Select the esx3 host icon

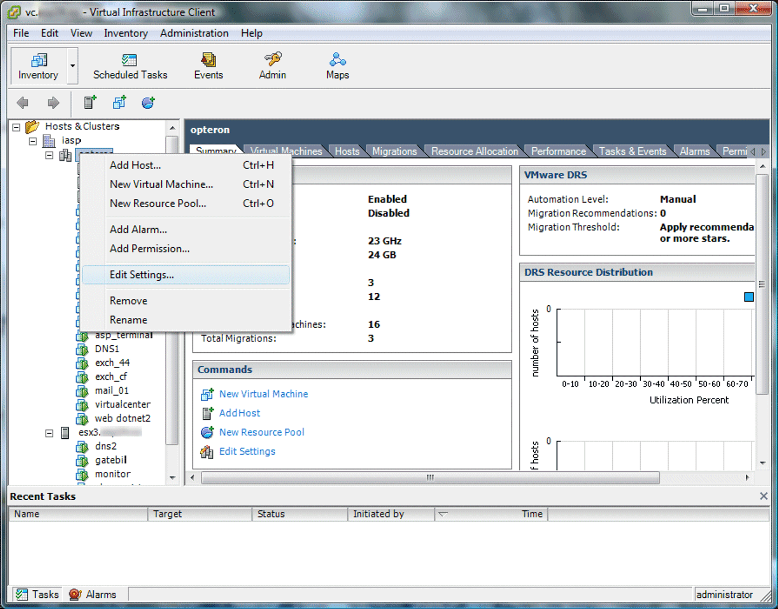point(65,432)
